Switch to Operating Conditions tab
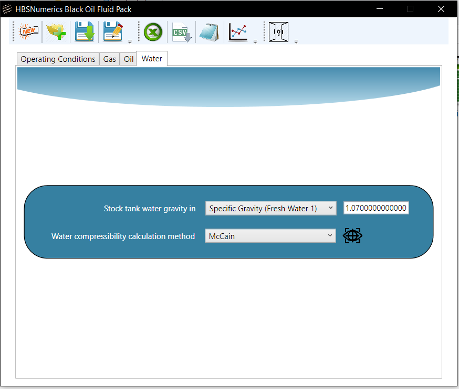Screen dimensions: 459x389 58,59
